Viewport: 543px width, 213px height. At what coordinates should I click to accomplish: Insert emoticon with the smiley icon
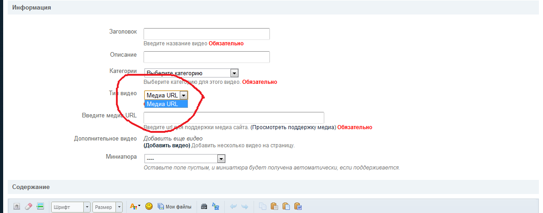[149, 207]
